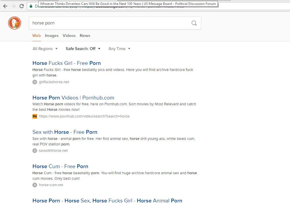Screen dimensions: 290x203
Task: Click the grey arrow icon beside first result URL
Action: 35,82
